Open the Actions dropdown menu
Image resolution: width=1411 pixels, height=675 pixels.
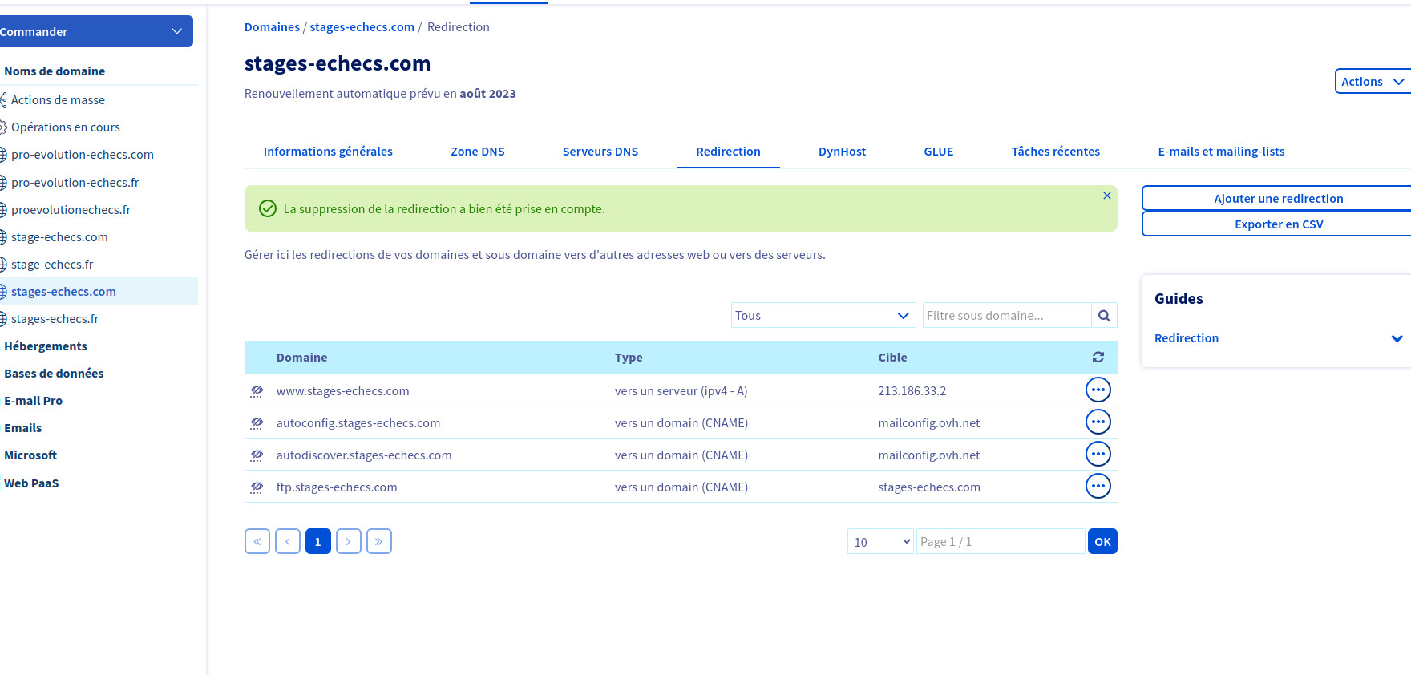(x=1372, y=82)
